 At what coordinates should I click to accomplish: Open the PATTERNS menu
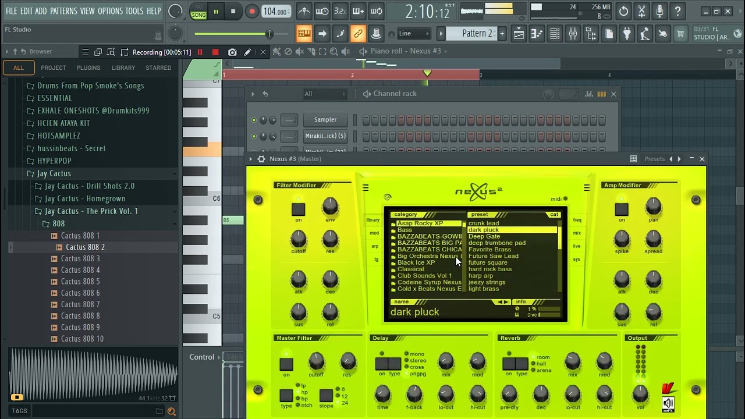pyautogui.click(x=63, y=11)
